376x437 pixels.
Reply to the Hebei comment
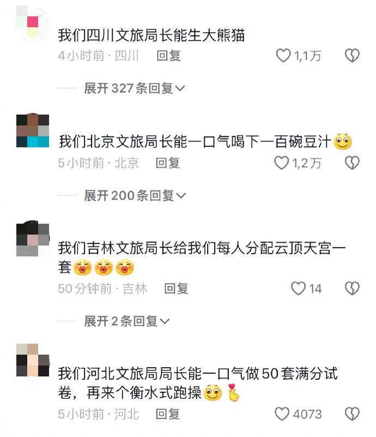[x=167, y=414]
